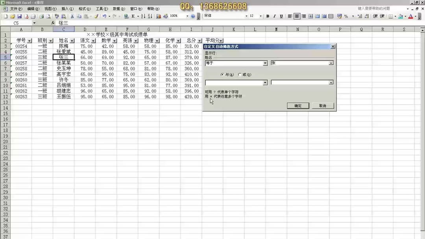Screen dimensions: 425x239
Task: Click the Paste clipboard icon
Action: pos(87,16)
